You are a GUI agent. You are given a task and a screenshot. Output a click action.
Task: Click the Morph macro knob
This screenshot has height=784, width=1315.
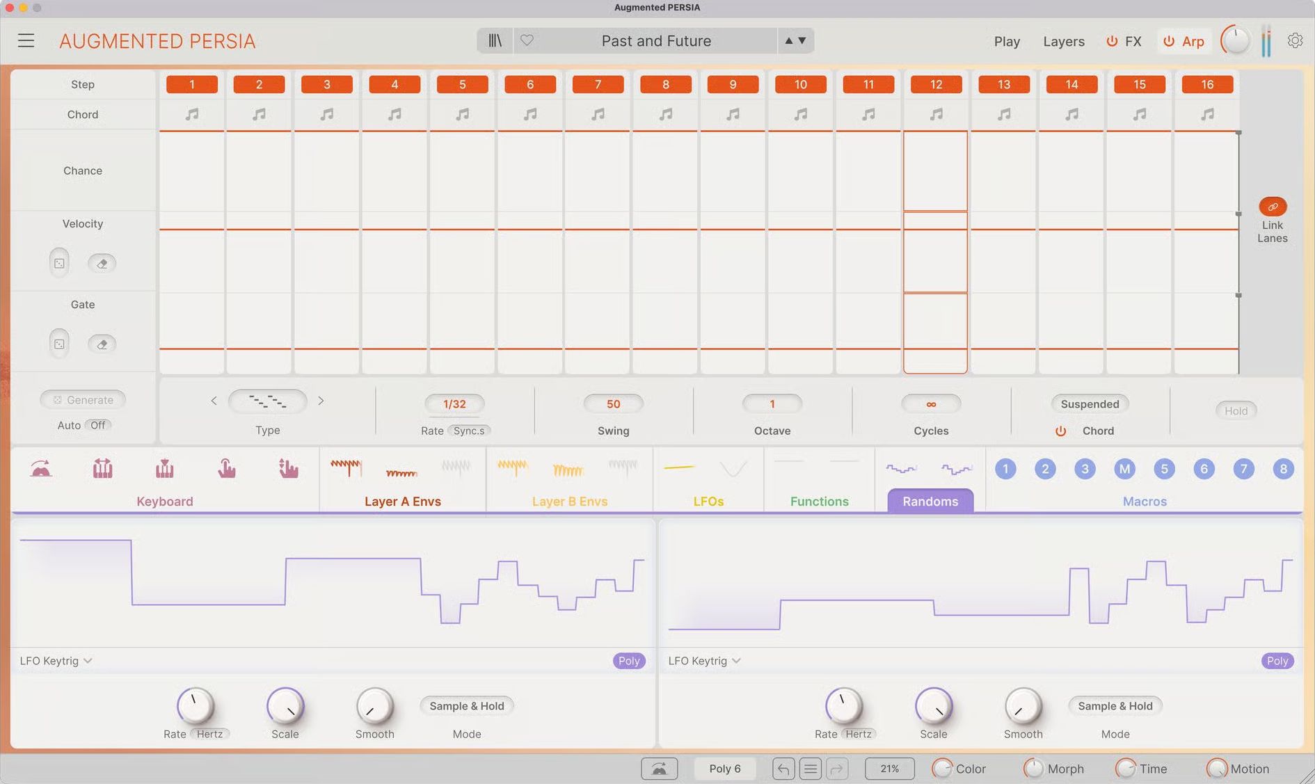(x=1033, y=769)
